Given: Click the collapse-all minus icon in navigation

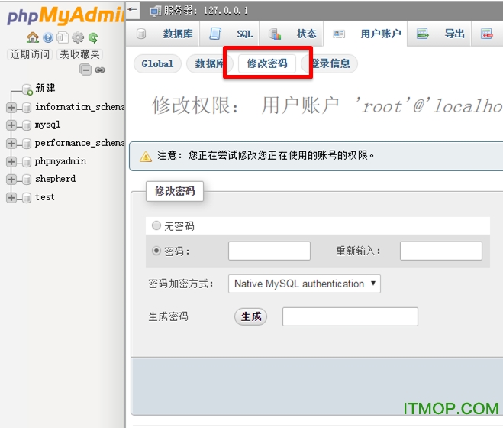Looking at the screenshot, I should [x=85, y=70].
